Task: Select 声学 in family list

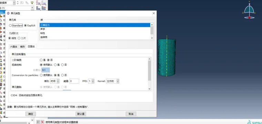Action: click(95, 29)
